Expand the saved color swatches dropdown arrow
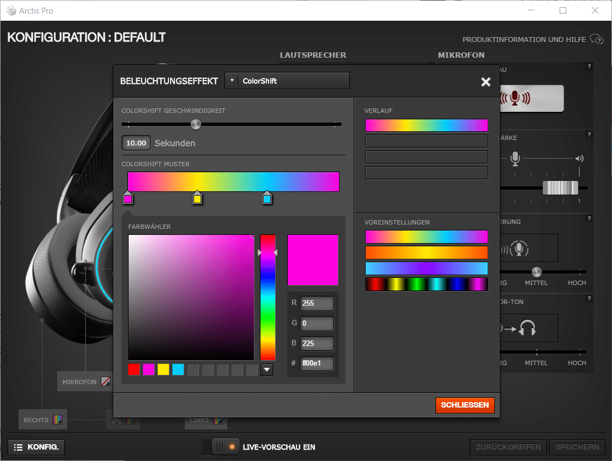This screenshot has height=461, width=612. 266,370
